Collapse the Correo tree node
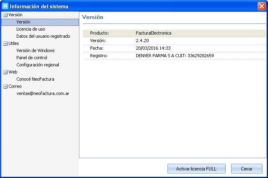This screenshot has height=178, width=268. tap(5, 86)
